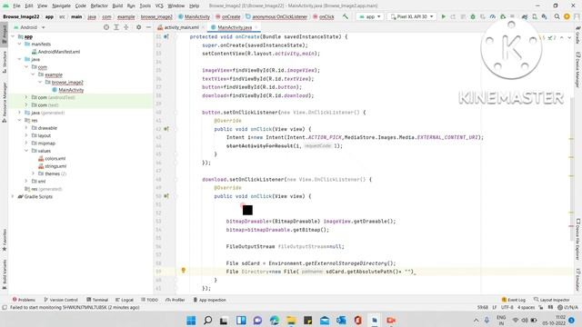Open the Pixel XL API 30 device dropdown

point(412,16)
